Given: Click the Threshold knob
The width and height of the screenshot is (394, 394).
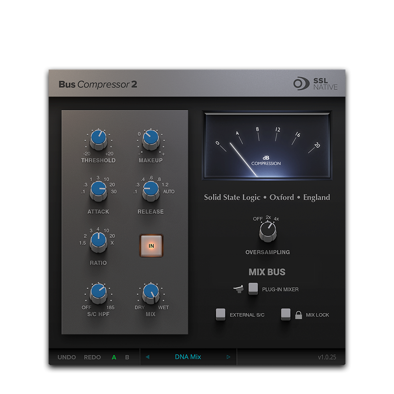Looking at the screenshot, I should (x=98, y=140).
